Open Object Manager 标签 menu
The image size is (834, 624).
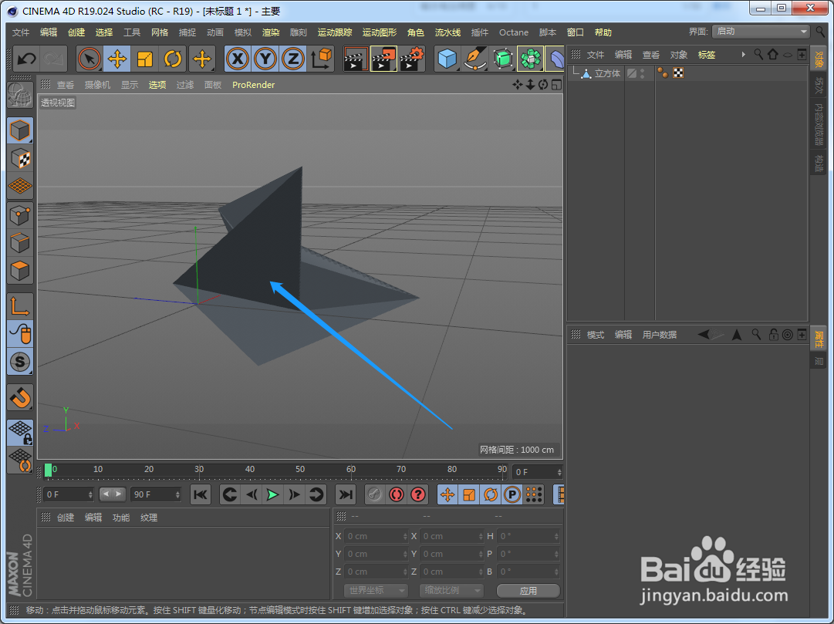point(707,55)
